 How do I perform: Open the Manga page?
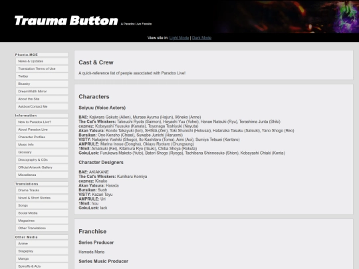click(42, 259)
